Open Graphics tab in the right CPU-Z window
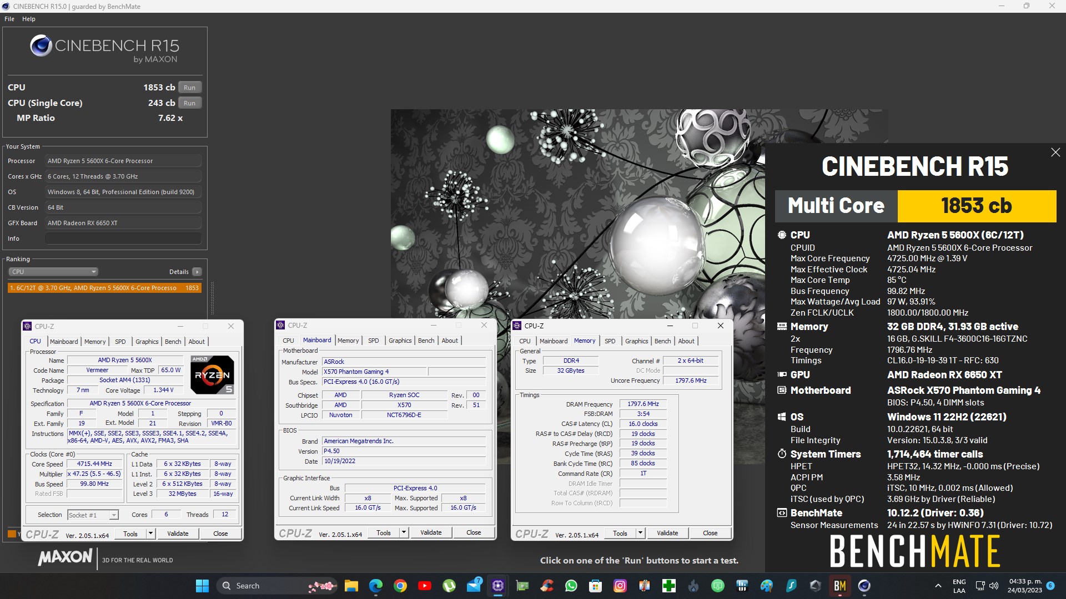This screenshot has width=1066, height=599. (637, 341)
